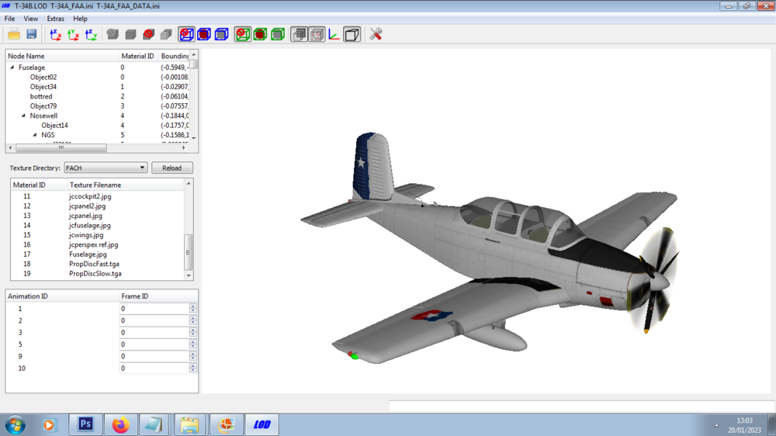Click the gray cube with red prohibition sign
Screen dimensions: 776x436
tap(148, 34)
